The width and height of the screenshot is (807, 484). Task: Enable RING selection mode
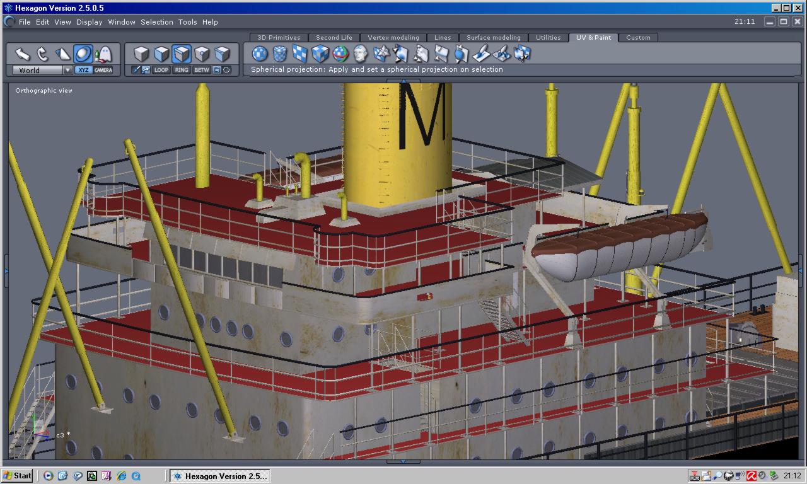pyautogui.click(x=182, y=70)
